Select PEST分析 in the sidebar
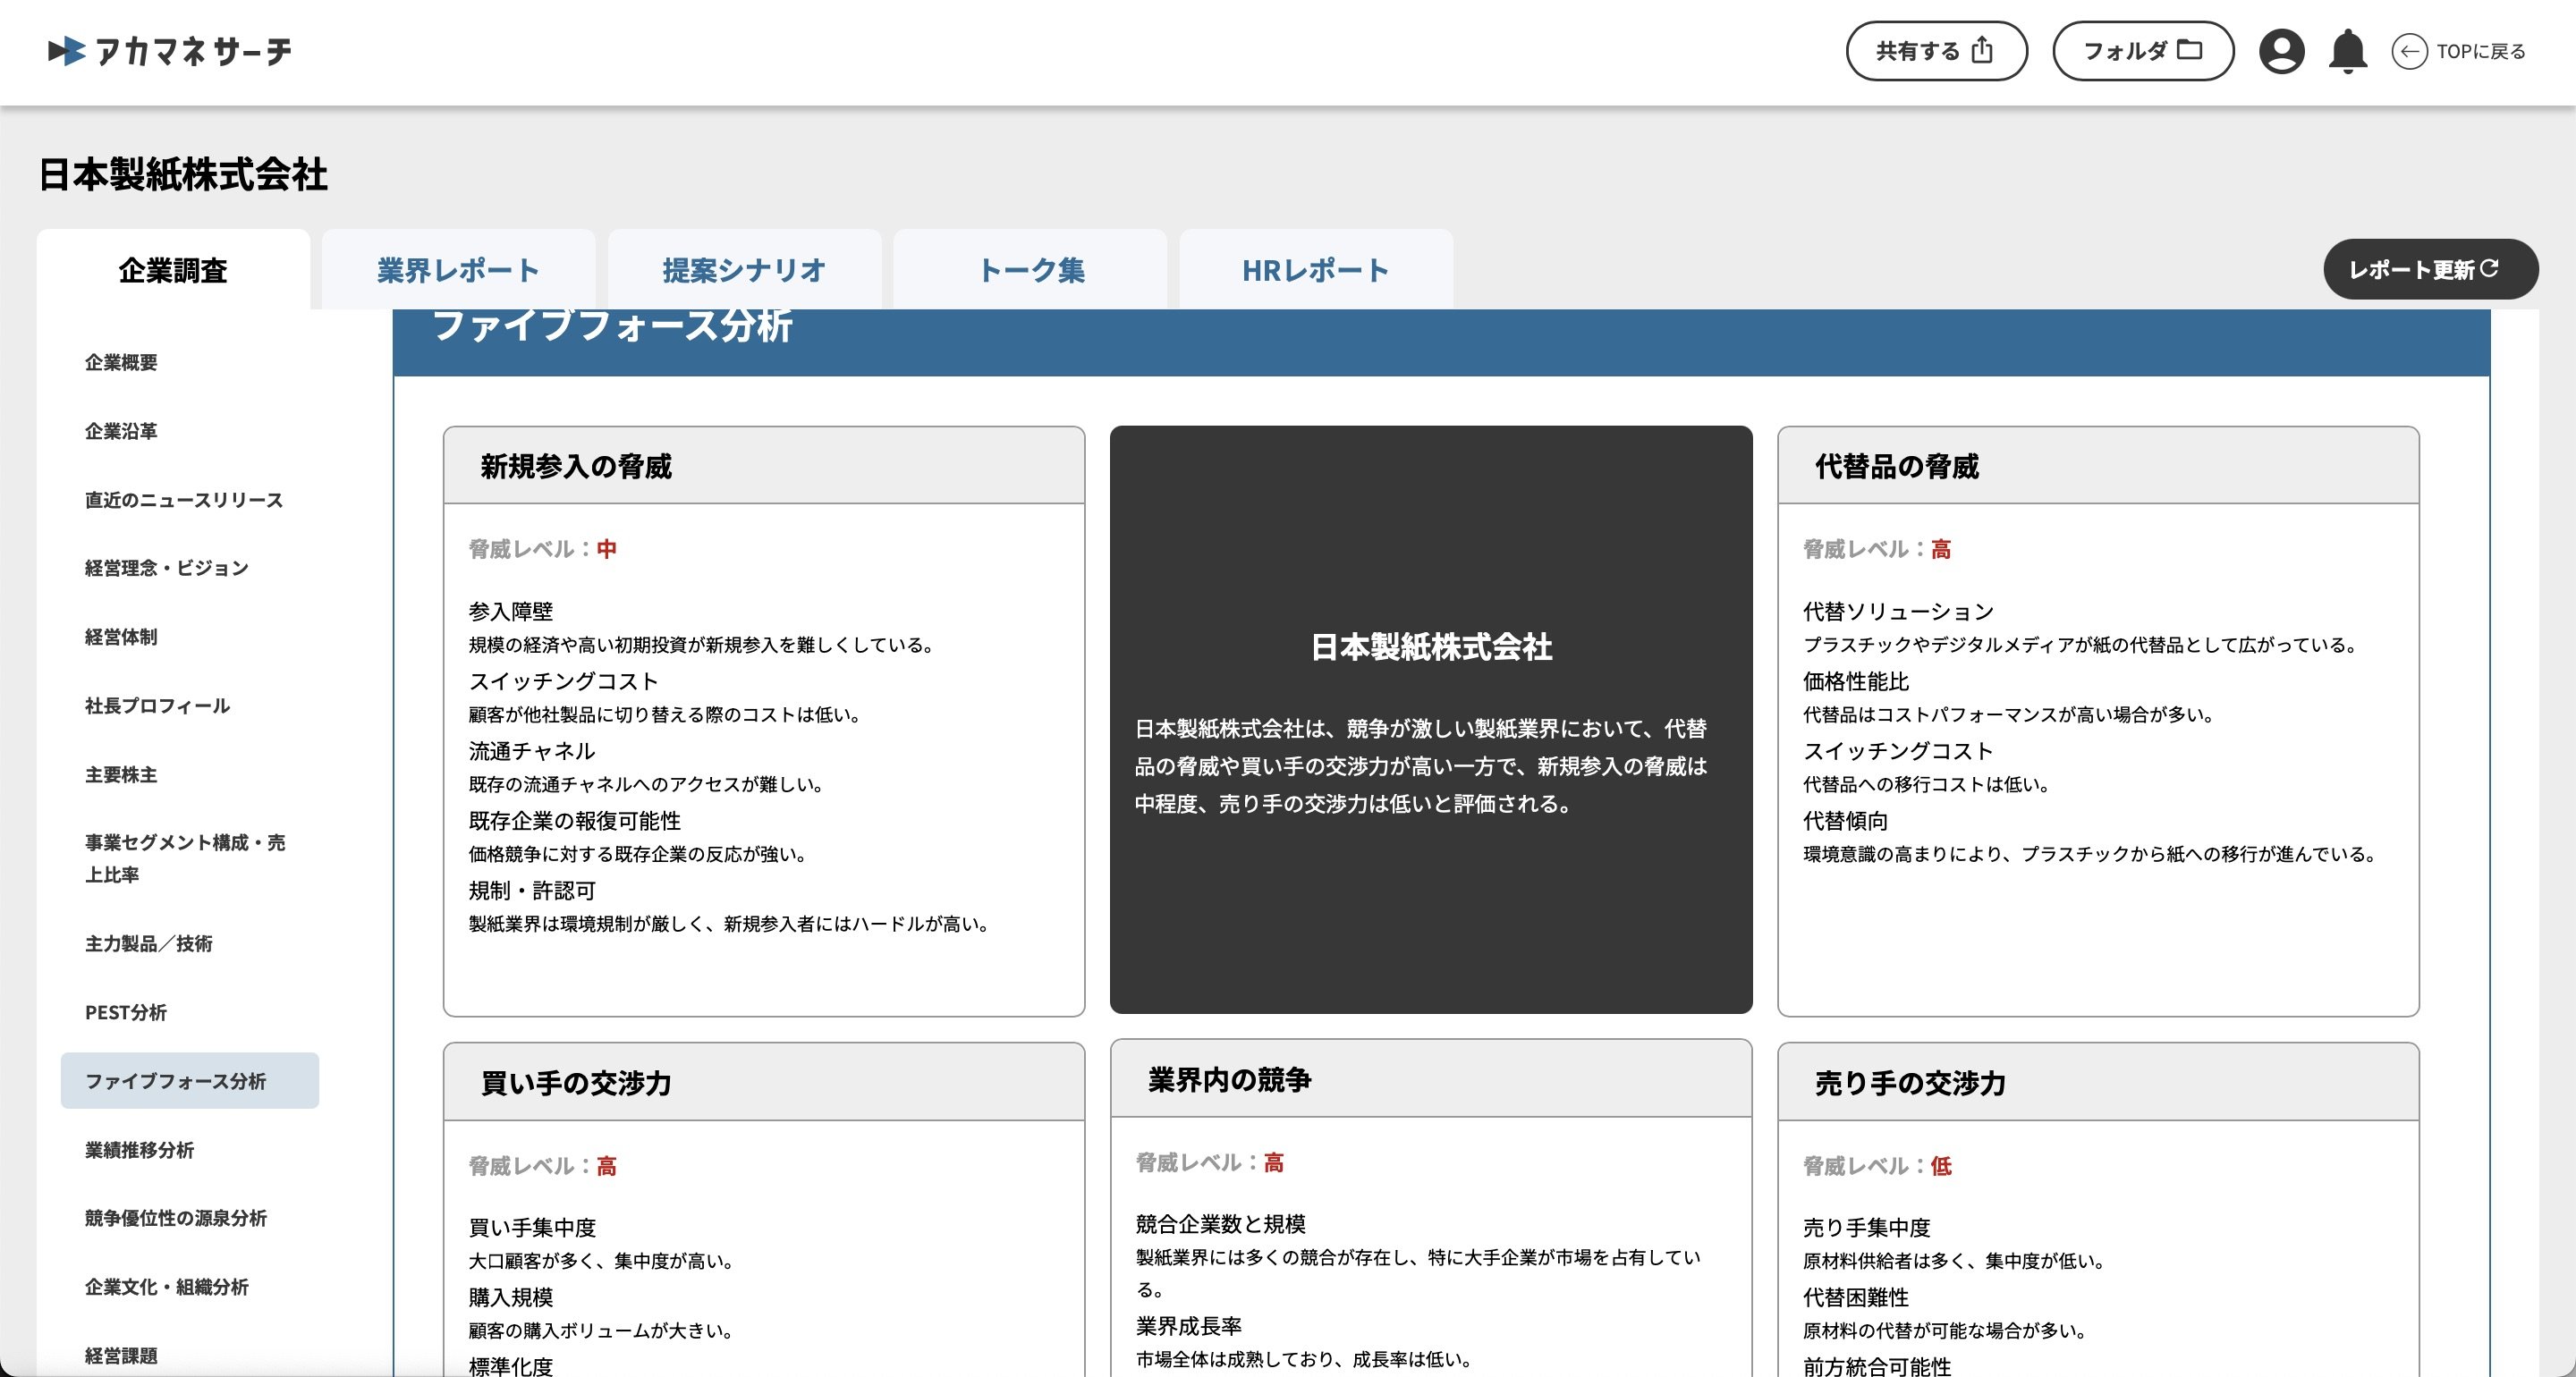 click(x=125, y=1012)
